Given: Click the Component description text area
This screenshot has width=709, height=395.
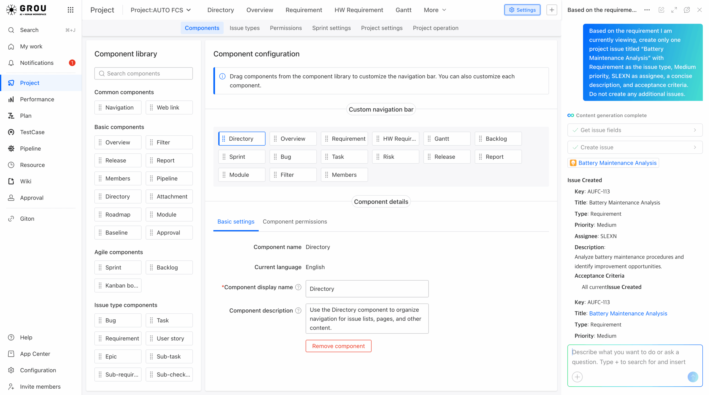Looking at the screenshot, I should (x=367, y=319).
